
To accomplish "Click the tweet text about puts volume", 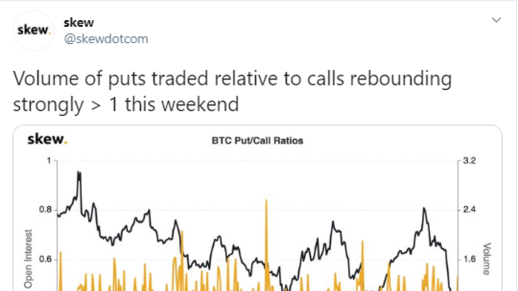I will [x=232, y=91].
